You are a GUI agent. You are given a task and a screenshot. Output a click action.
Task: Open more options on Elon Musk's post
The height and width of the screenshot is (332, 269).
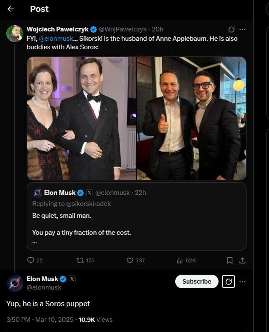coord(242,281)
